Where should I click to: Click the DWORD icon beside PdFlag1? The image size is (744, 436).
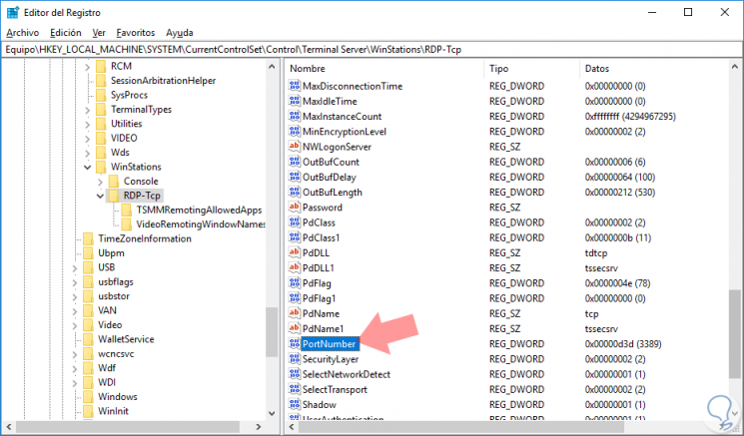(295, 298)
